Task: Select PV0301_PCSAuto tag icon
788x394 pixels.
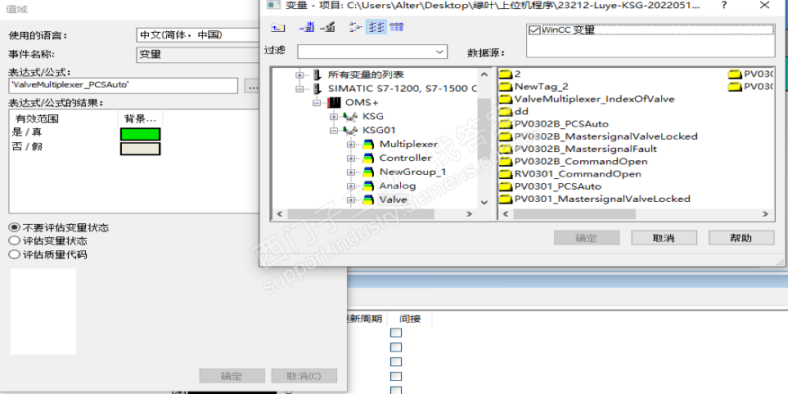Action: click(506, 186)
